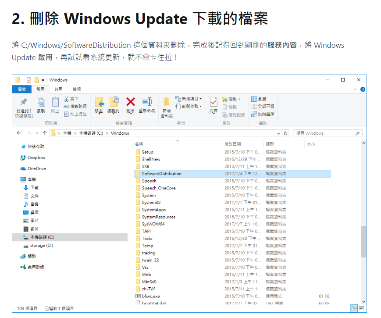
Task: Open Easy access (輕鬆存取) dropdown
Action: pyautogui.click(x=189, y=106)
